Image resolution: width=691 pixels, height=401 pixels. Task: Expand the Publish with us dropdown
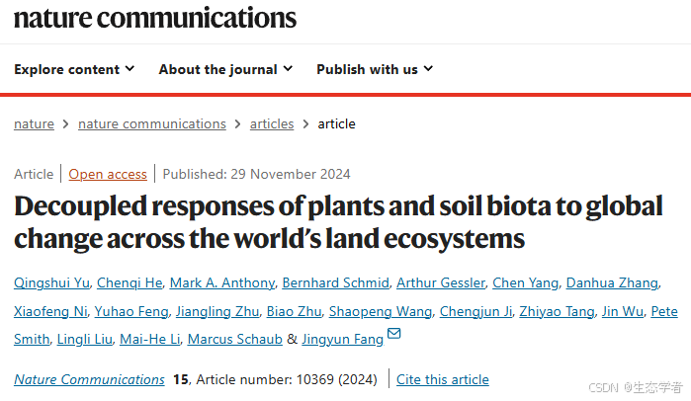pos(375,69)
